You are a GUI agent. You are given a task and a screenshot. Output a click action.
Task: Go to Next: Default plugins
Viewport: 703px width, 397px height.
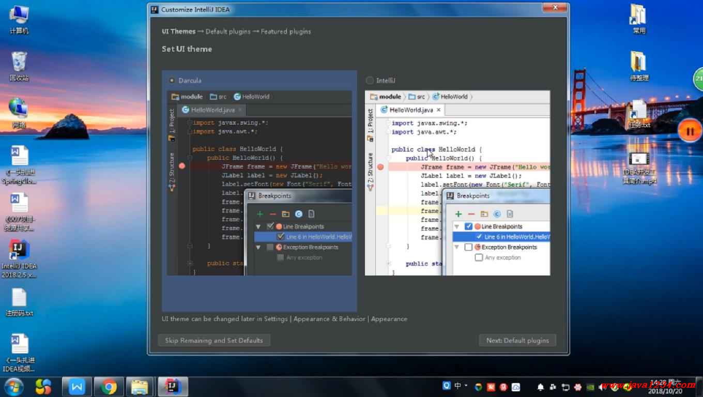pyautogui.click(x=517, y=341)
